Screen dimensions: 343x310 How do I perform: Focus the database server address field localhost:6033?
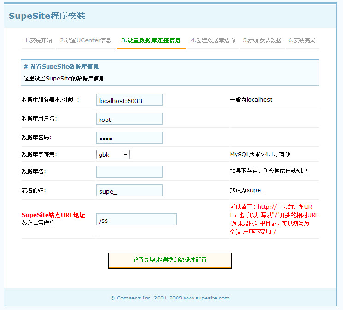click(x=130, y=100)
